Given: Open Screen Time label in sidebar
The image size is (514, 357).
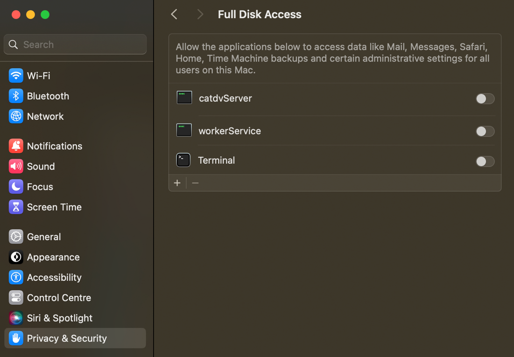Looking at the screenshot, I should pyautogui.click(x=54, y=207).
